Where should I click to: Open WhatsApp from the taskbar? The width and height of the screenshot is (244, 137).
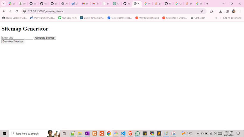[137, 133]
